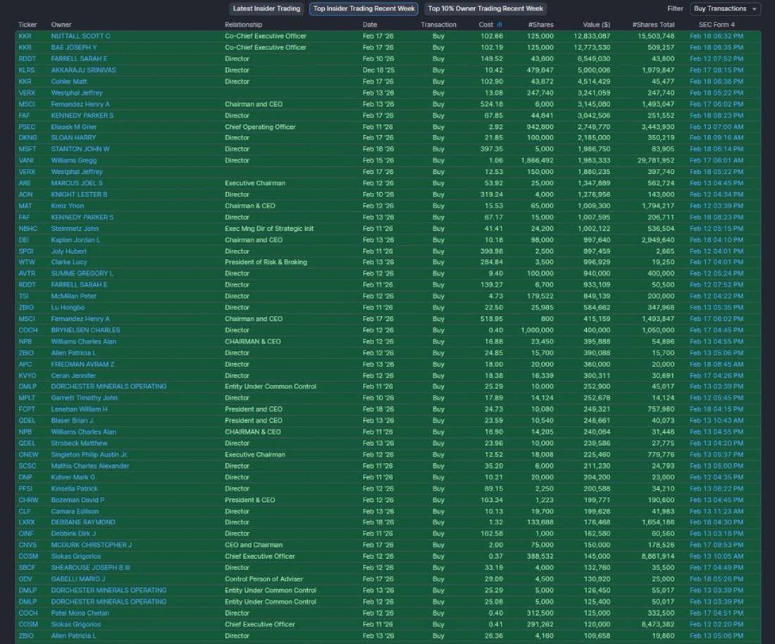
Task: Open owner link Clarke Lucy
Action: tap(69, 263)
